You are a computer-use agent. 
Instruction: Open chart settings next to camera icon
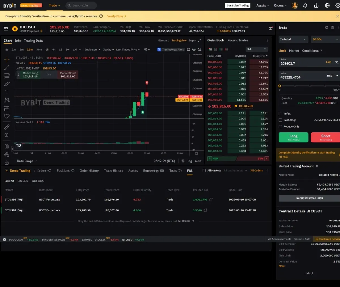tap(194, 49)
